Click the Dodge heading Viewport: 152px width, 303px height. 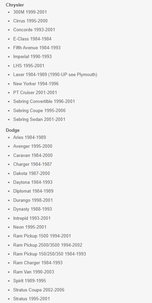tap(13, 130)
